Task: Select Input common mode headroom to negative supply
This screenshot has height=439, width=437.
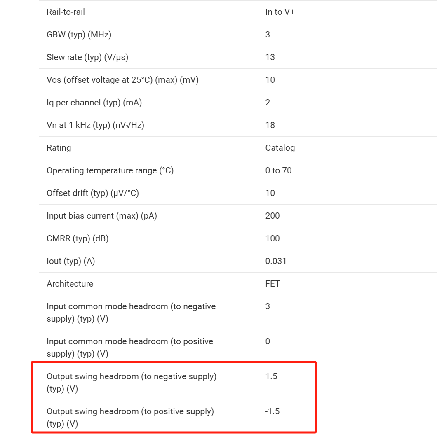Action: pyautogui.click(x=131, y=313)
